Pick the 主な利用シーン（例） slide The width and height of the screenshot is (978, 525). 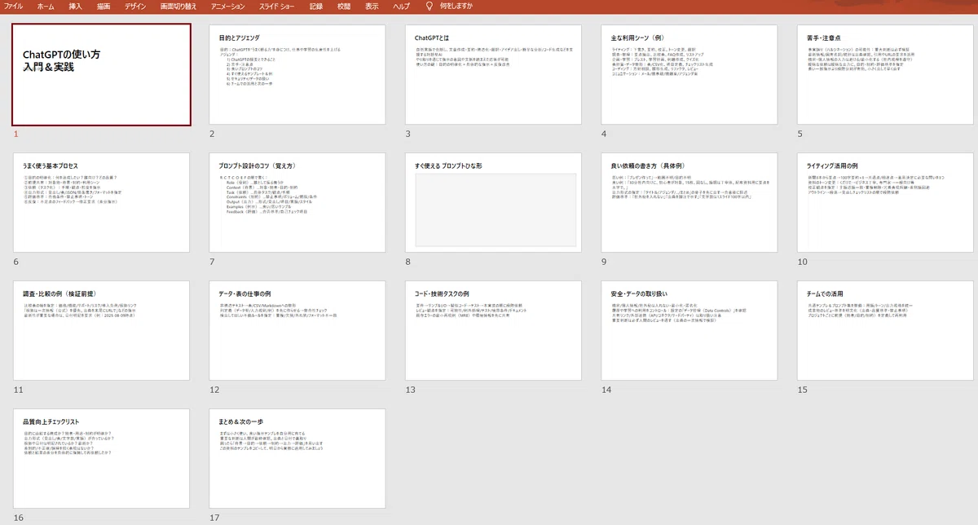(x=689, y=74)
